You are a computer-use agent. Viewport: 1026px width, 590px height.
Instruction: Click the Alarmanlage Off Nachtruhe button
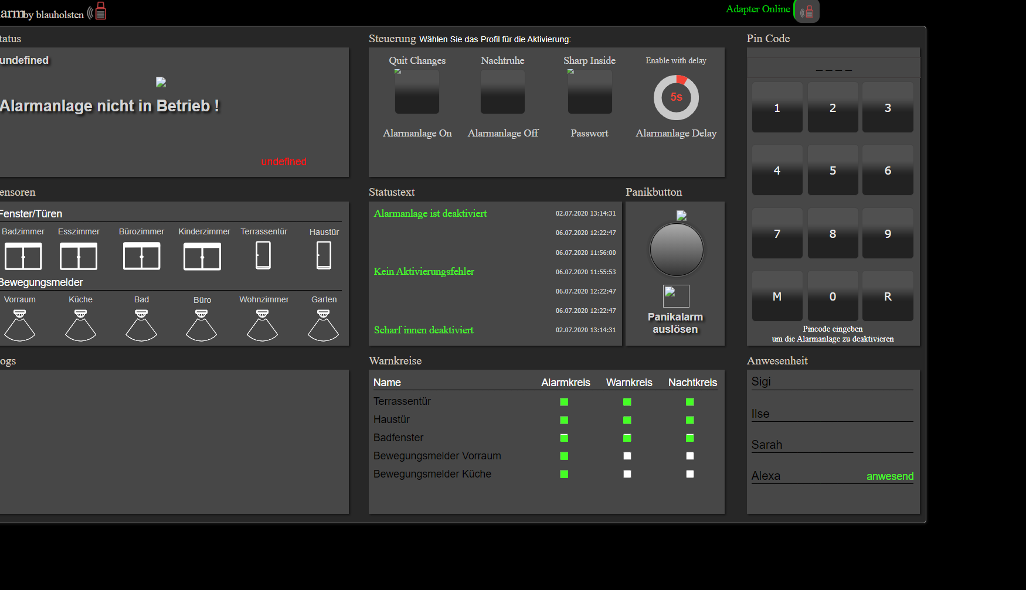502,92
